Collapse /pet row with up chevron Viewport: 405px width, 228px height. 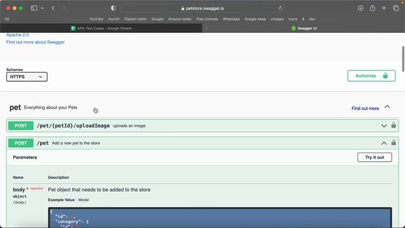[384, 143]
